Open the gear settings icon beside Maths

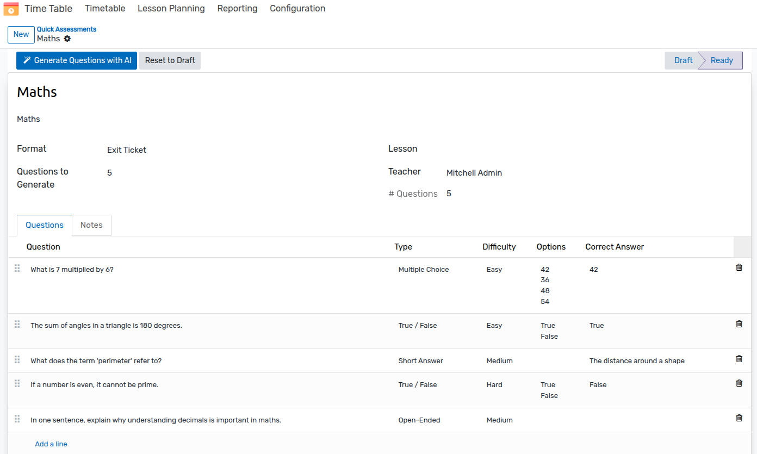click(x=67, y=39)
